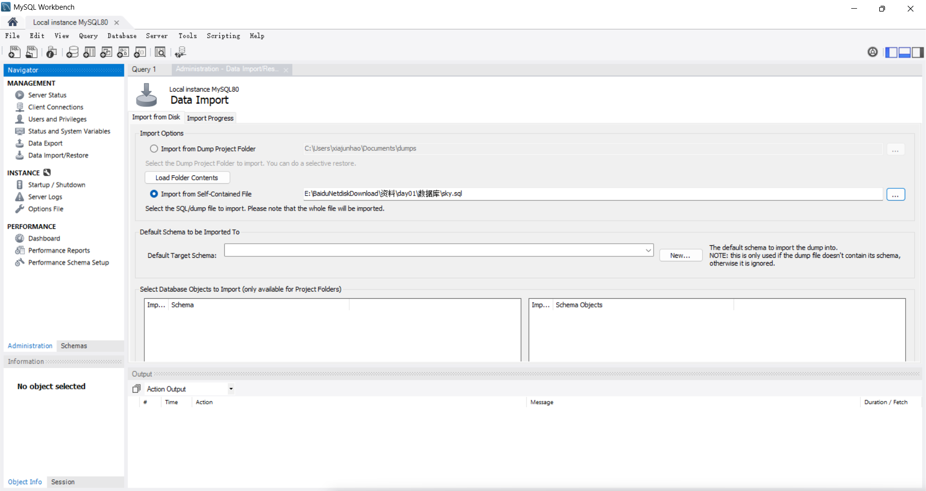Click the new SQL tab icon
Viewport: 926px width, 491px height.
click(x=14, y=52)
